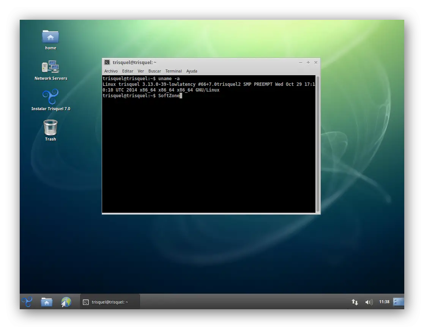Viewport: 424px width, 329px height.
Task: Click the 'uname -a' command text
Action: (169, 79)
